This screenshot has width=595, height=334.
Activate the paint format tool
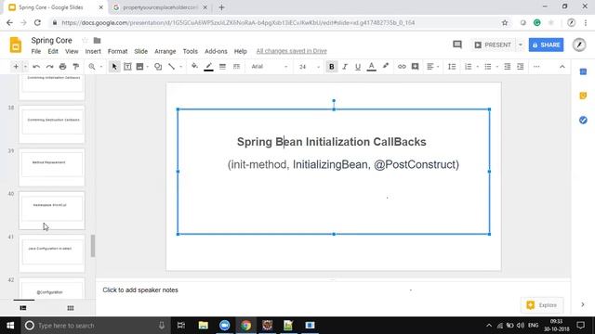pyautogui.click(x=76, y=67)
